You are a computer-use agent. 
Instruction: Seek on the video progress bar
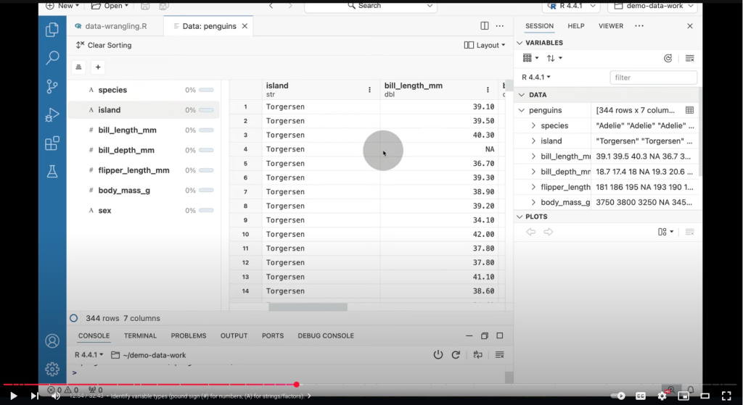(x=371, y=385)
